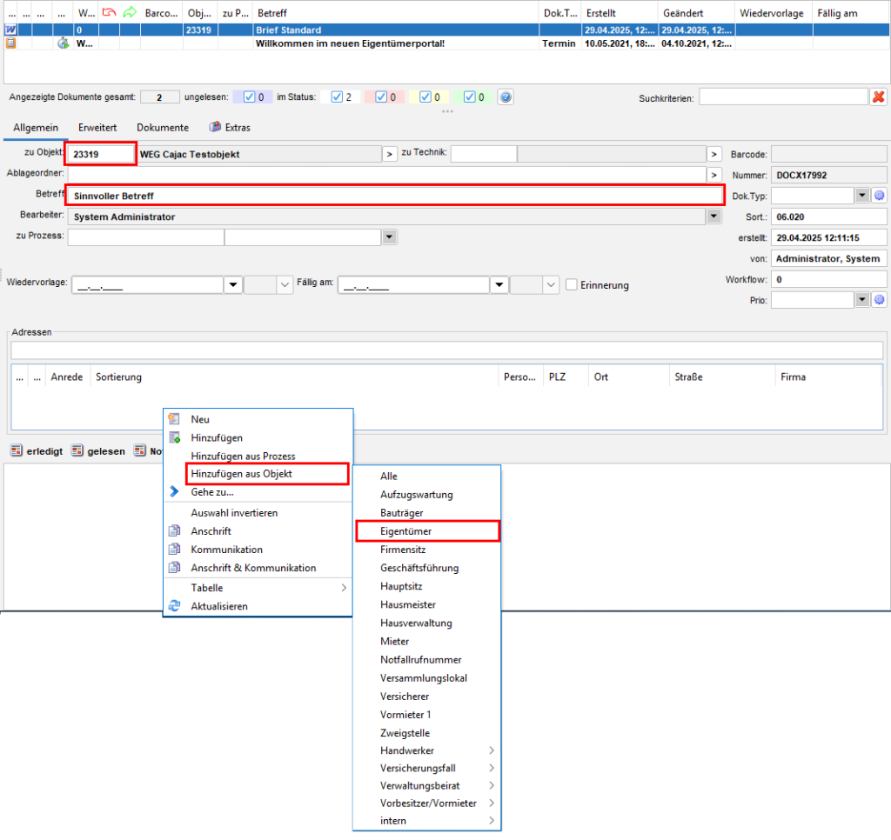
Task: Click into the Suchkriterien search field
Action: [x=782, y=97]
